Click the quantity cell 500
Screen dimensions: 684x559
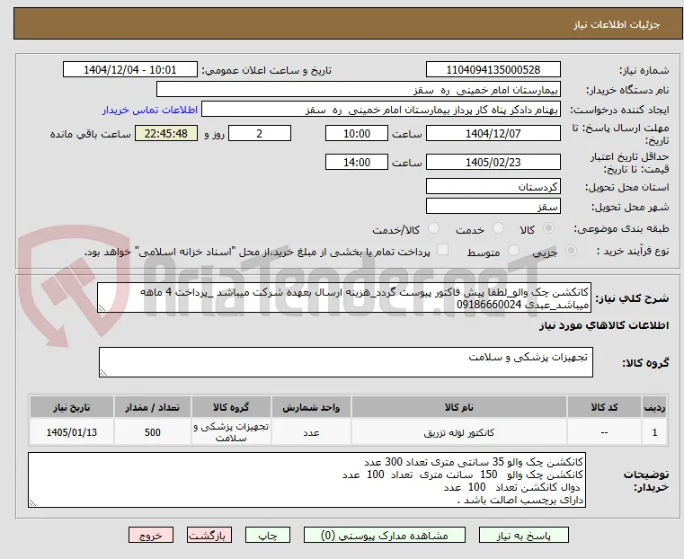click(x=152, y=432)
